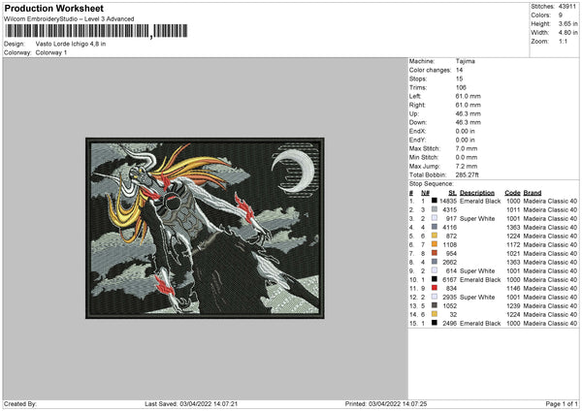Click the EndX value 0.00 in

click(465, 131)
